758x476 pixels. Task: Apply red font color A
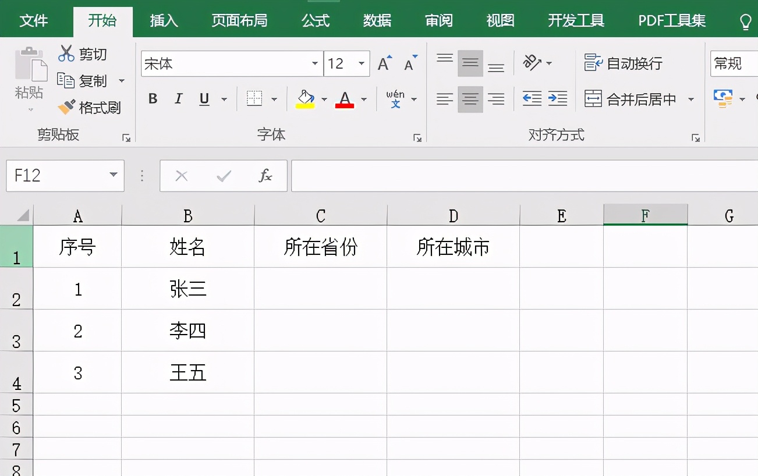pos(345,99)
